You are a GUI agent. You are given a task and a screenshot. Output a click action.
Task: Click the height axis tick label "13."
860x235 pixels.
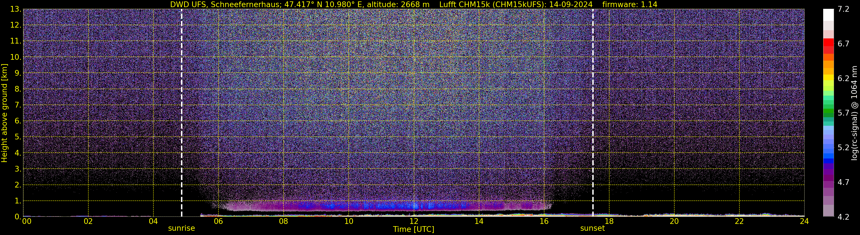(x=15, y=9)
